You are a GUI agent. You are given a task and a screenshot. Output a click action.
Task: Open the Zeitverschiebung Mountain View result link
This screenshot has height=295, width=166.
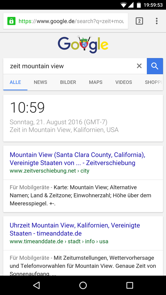(x=78, y=159)
